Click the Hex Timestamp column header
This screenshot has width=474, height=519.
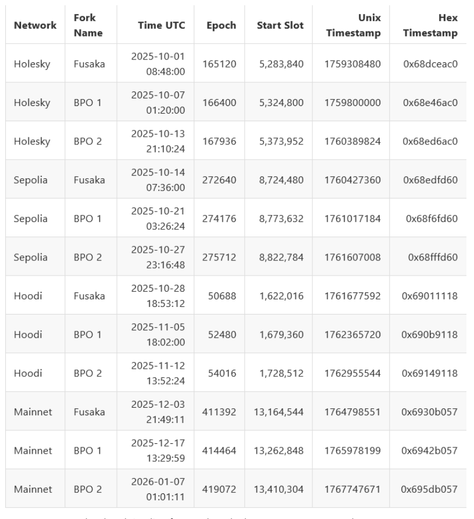pyautogui.click(x=430, y=26)
